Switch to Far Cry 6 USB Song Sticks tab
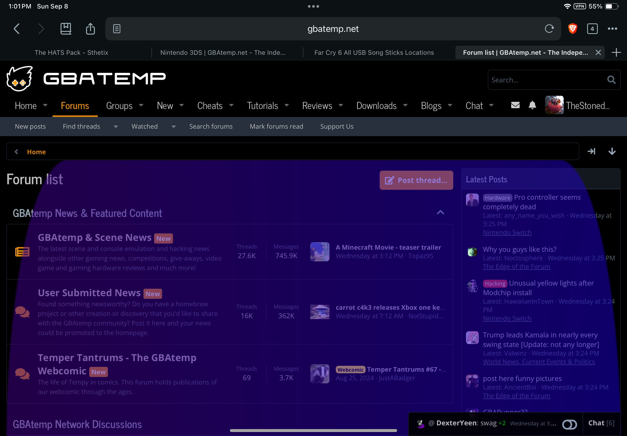 (374, 52)
